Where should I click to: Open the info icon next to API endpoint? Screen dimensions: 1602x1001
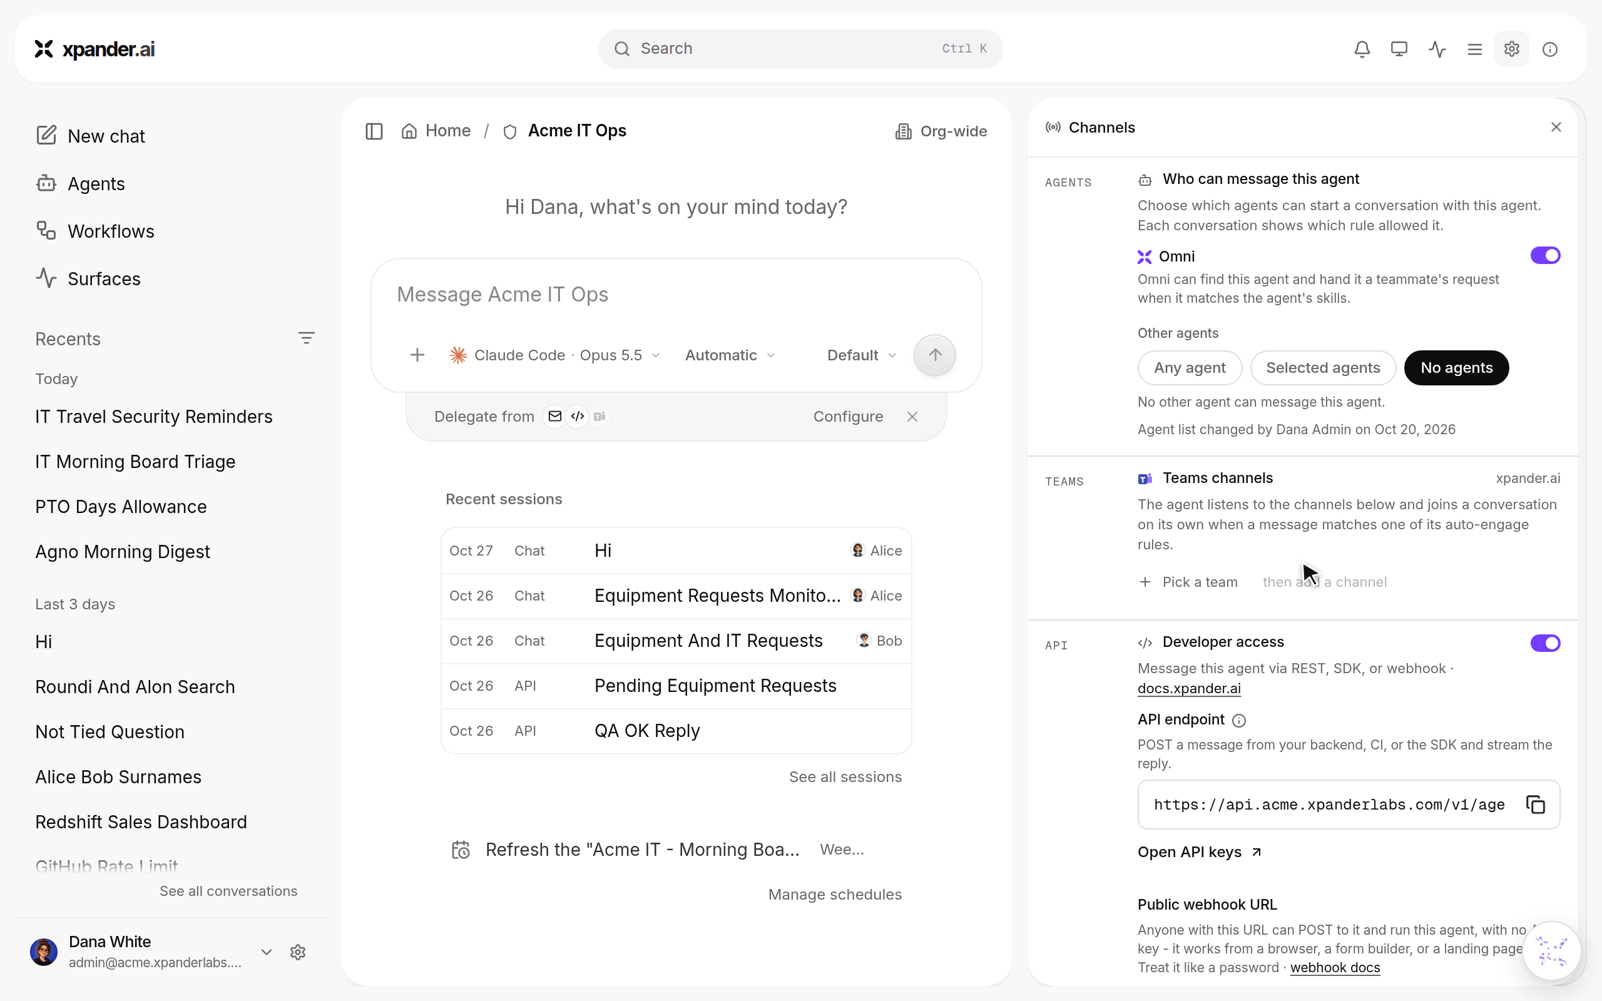coord(1239,720)
